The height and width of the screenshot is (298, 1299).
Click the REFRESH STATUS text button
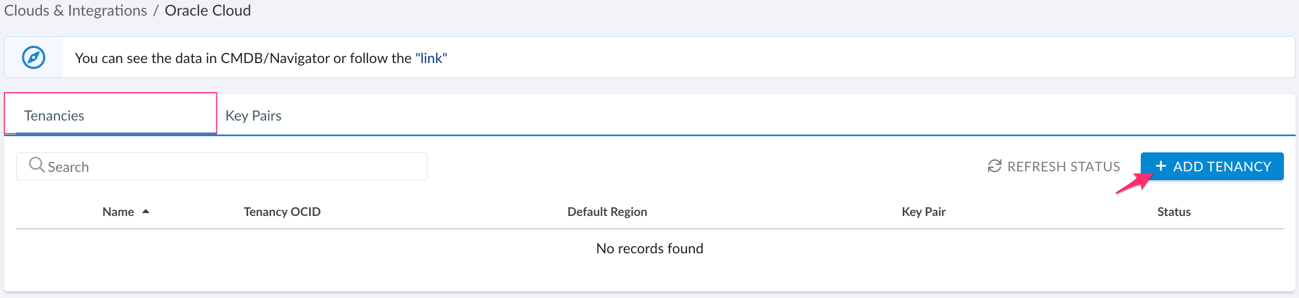tap(1063, 166)
